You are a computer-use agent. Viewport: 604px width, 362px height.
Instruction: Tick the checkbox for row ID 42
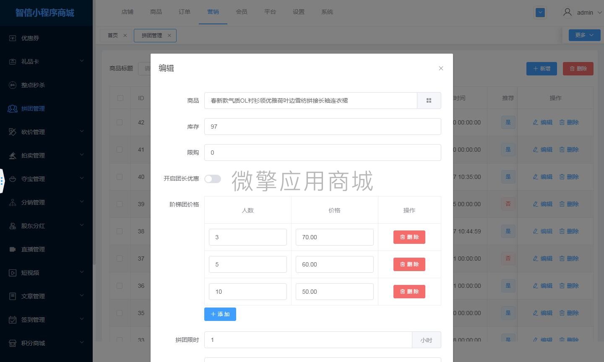120,122
